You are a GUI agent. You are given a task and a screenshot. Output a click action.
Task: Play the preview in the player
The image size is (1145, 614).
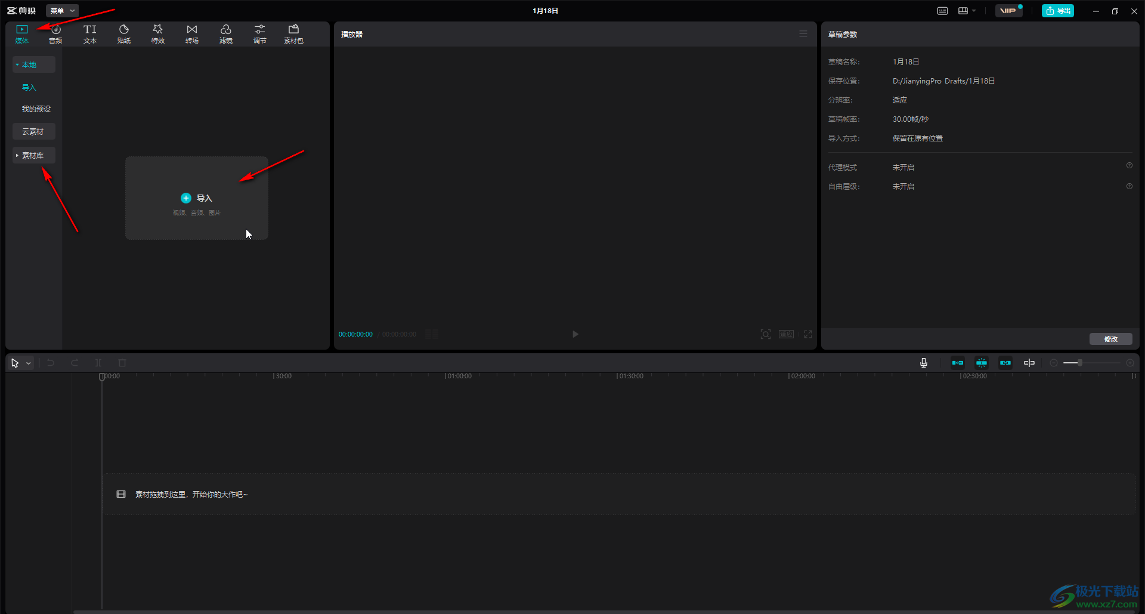click(575, 334)
